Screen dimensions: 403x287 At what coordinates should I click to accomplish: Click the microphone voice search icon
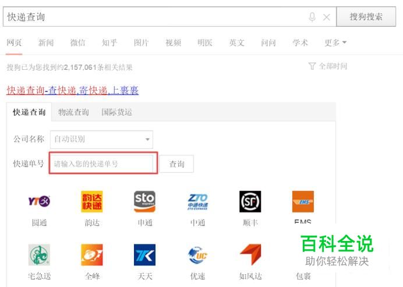pyautogui.click(x=312, y=17)
